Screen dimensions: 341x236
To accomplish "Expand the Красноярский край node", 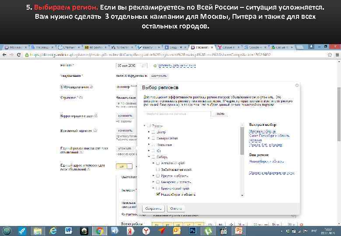I will (153, 188).
